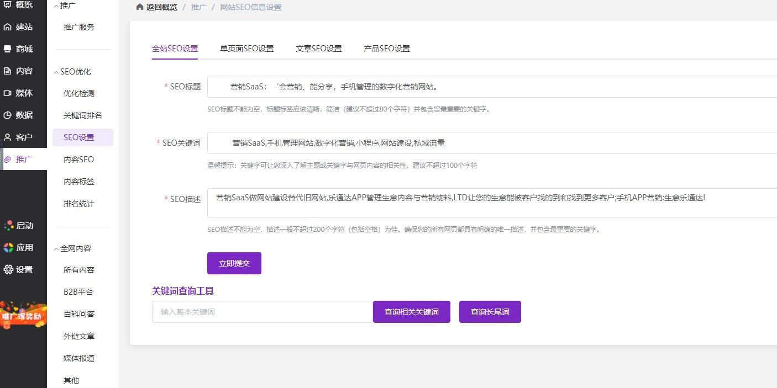777x388 pixels.
Task: Click the colorful 应用 icon in sidebar
Action: tap(8, 248)
